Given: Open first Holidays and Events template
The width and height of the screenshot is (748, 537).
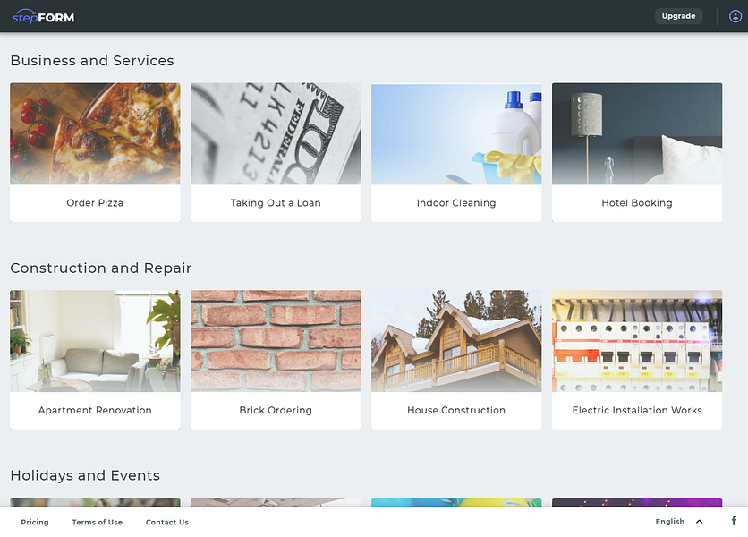Looking at the screenshot, I should click(x=95, y=502).
